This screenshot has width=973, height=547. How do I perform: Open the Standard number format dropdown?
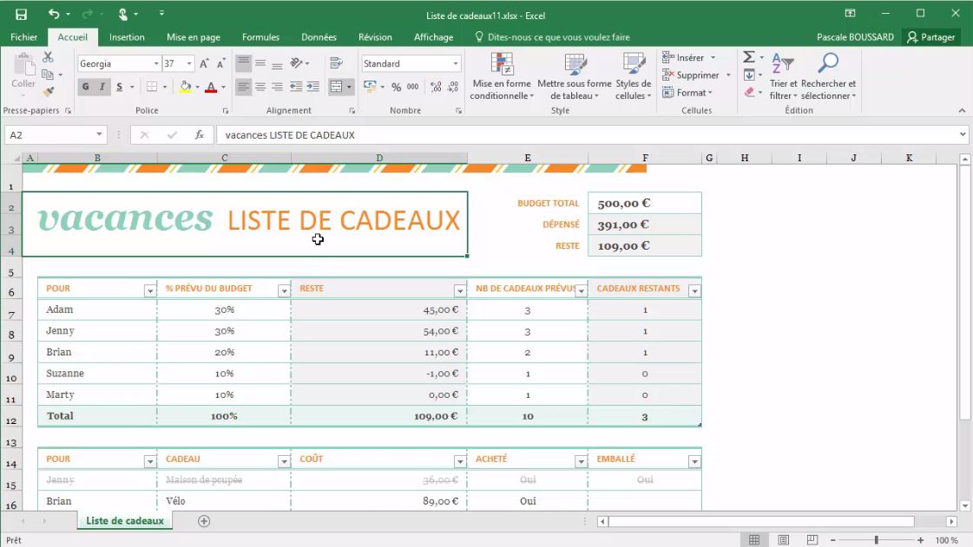click(455, 63)
